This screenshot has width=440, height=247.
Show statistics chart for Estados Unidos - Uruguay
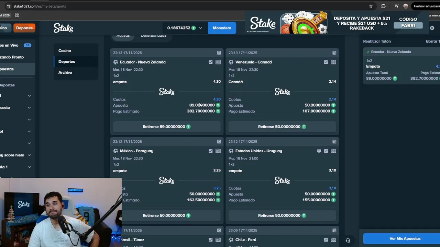326,151
